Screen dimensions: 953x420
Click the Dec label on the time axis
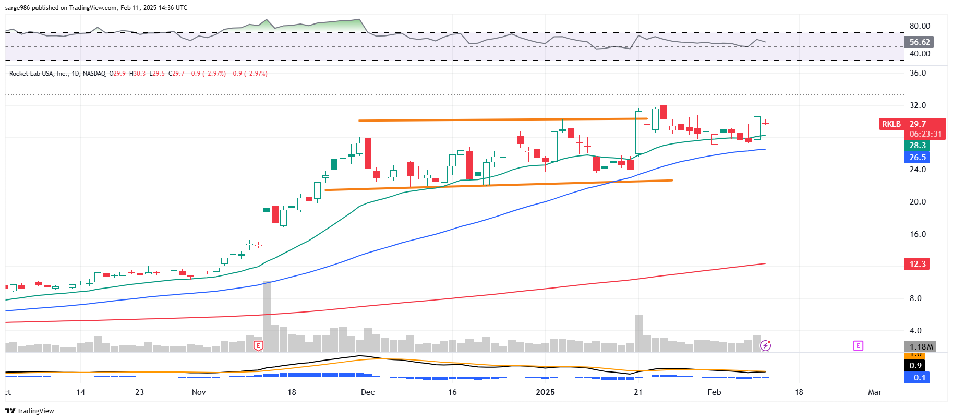pyautogui.click(x=368, y=392)
